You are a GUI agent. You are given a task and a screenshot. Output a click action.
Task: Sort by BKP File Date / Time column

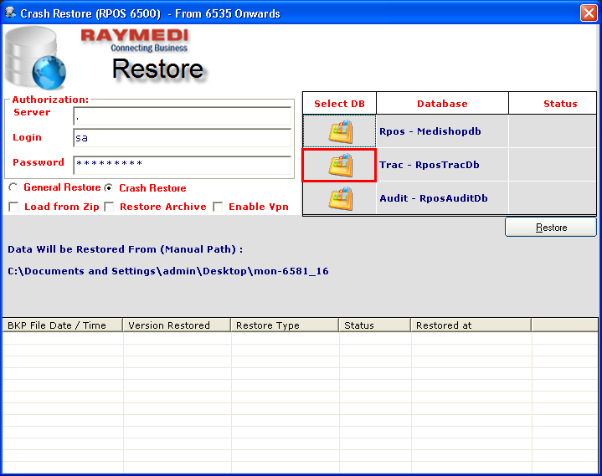click(x=63, y=325)
